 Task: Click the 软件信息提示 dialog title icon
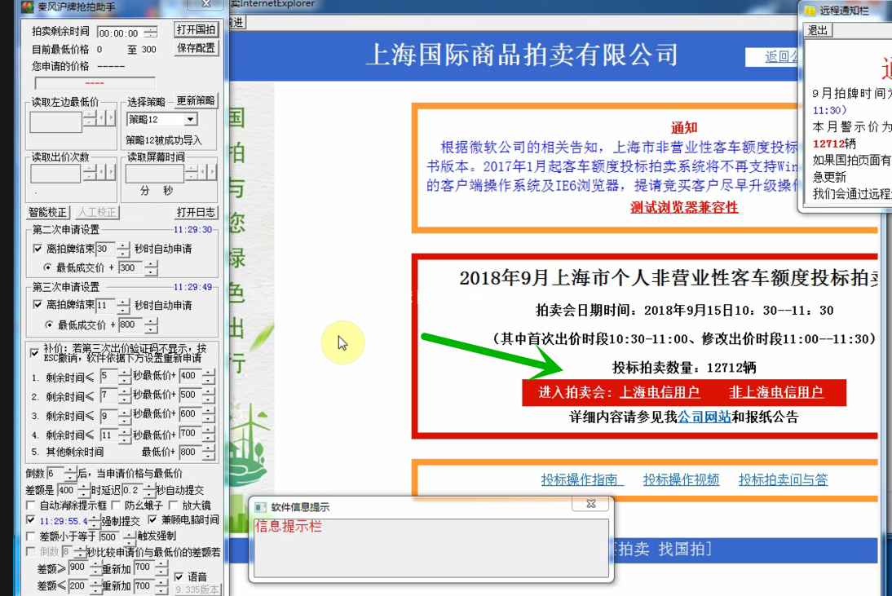coord(261,506)
